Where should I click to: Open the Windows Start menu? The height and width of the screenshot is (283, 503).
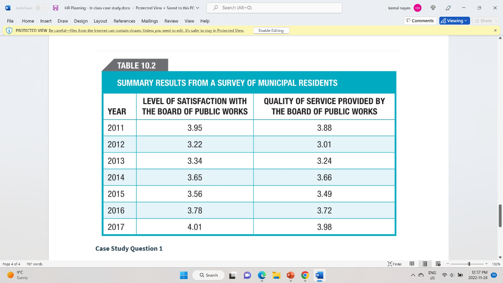(184, 275)
